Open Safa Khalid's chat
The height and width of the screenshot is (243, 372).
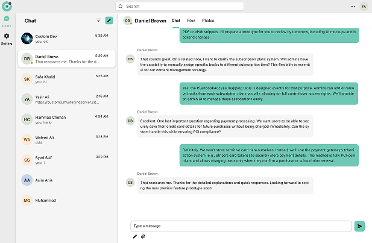click(x=66, y=78)
